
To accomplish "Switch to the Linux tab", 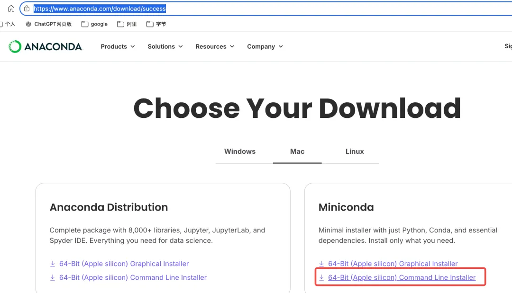I will [x=355, y=151].
